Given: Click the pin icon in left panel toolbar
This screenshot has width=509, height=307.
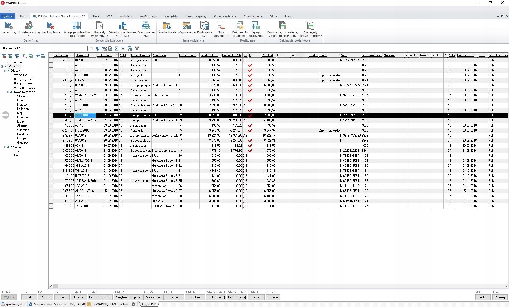Looking at the screenshot, I should pyautogui.click(x=37, y=56).
